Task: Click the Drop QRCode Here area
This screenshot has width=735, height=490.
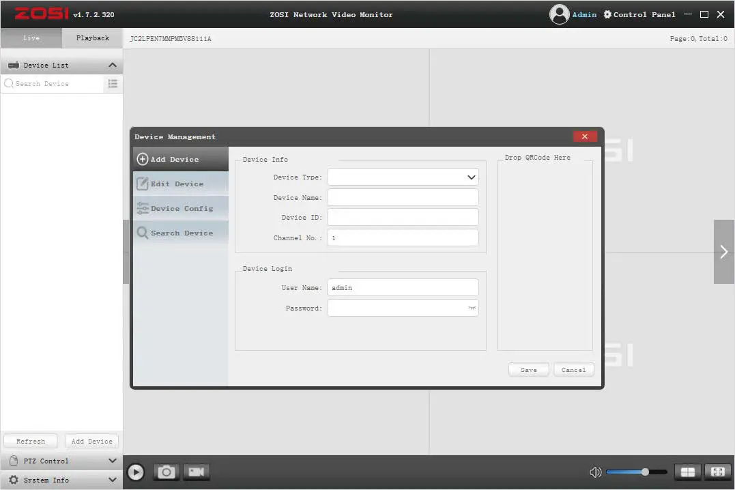Action: click(545, 255)
